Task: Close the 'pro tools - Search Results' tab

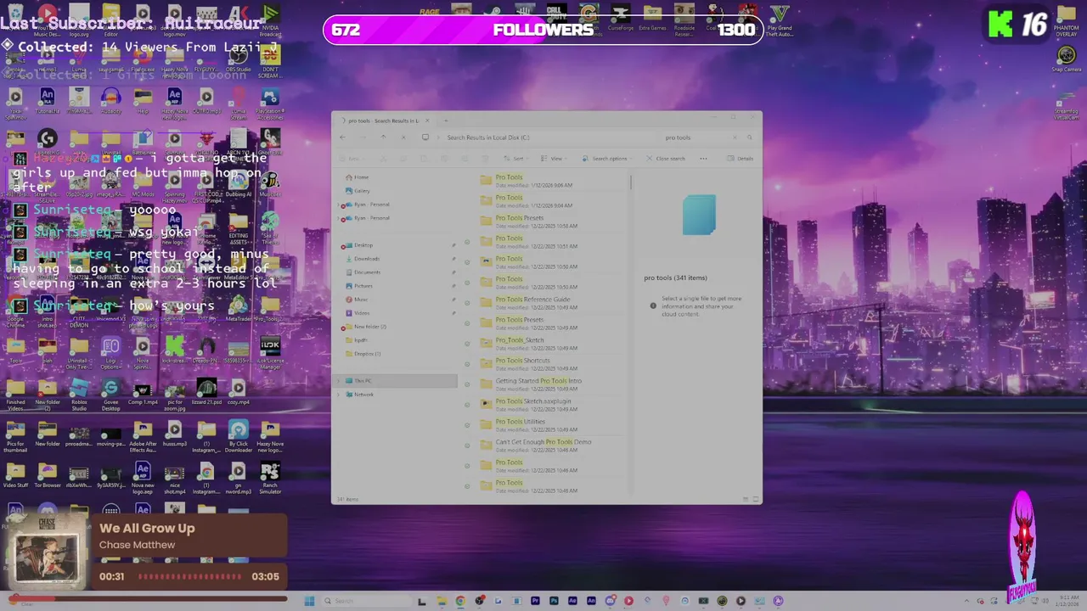Action: [427, 121]
